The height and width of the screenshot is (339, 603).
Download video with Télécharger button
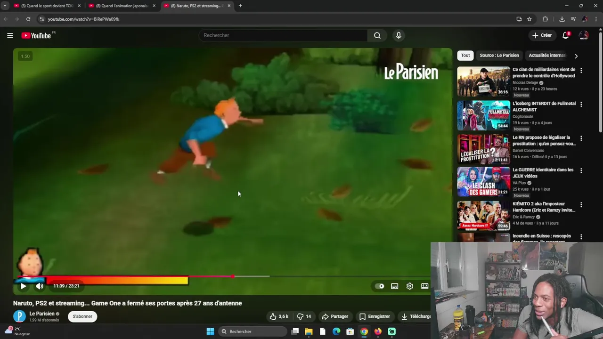[416, 316]
